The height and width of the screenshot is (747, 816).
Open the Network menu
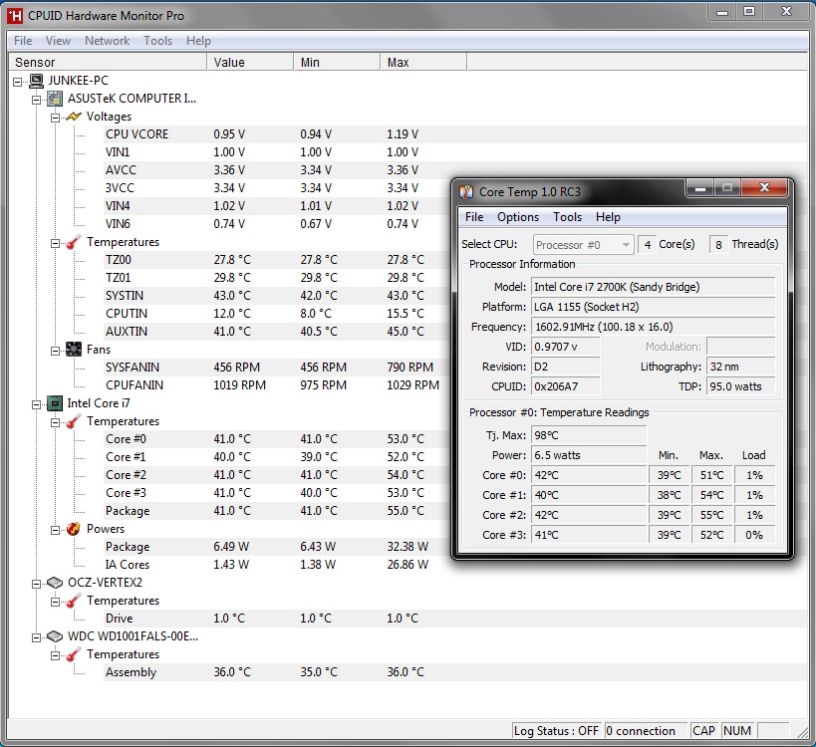pyautogui.click(x=108, y=41)
